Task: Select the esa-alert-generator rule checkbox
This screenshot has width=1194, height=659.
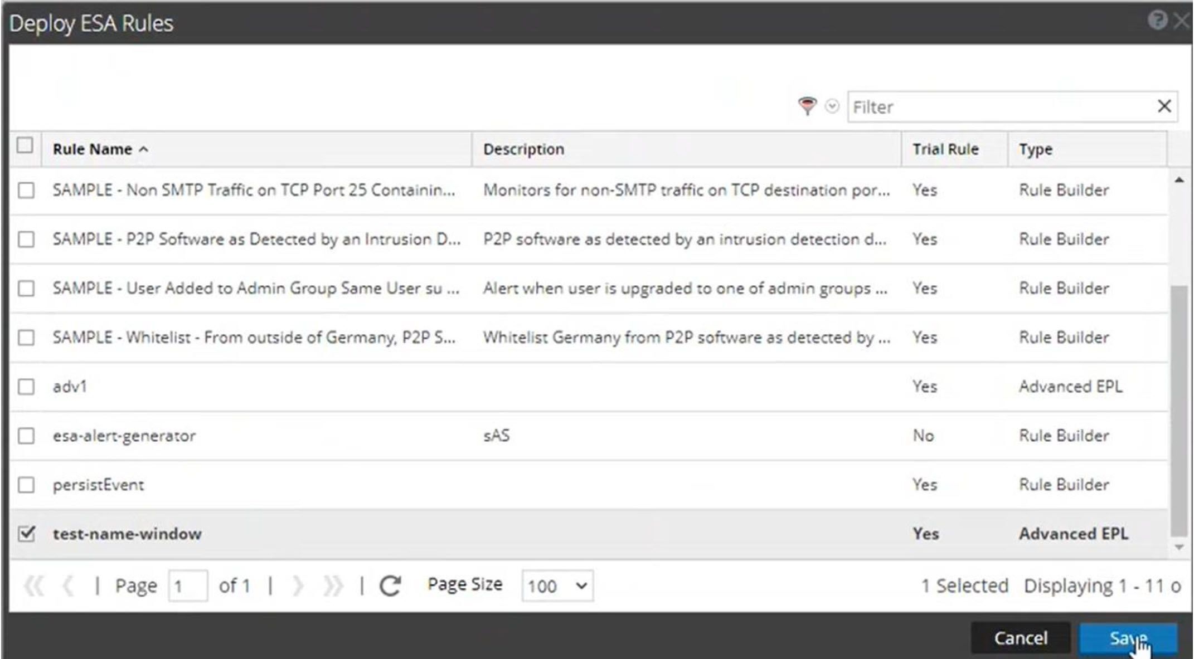Action: [x=26, y=436]
